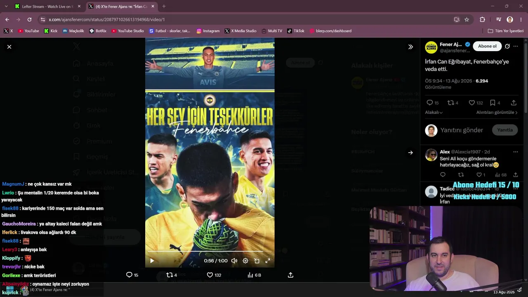This screenshot has height=297, width=528.
Task: Open Alıntıları görüntüle link
Action: coord(497,112)
